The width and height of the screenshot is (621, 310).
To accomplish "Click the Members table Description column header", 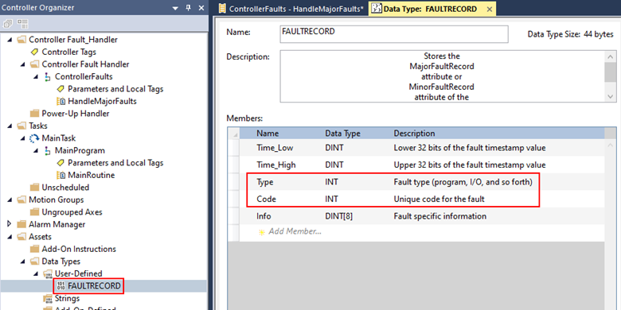I will [x=414, y=134].
